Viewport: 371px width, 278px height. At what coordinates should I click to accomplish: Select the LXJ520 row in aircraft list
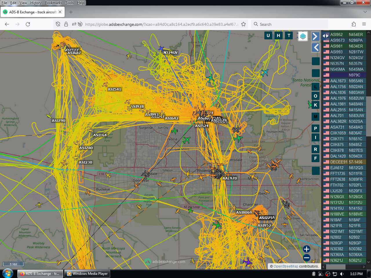(344, 191)
